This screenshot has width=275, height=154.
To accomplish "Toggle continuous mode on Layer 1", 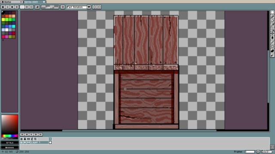I will (28, 142).
